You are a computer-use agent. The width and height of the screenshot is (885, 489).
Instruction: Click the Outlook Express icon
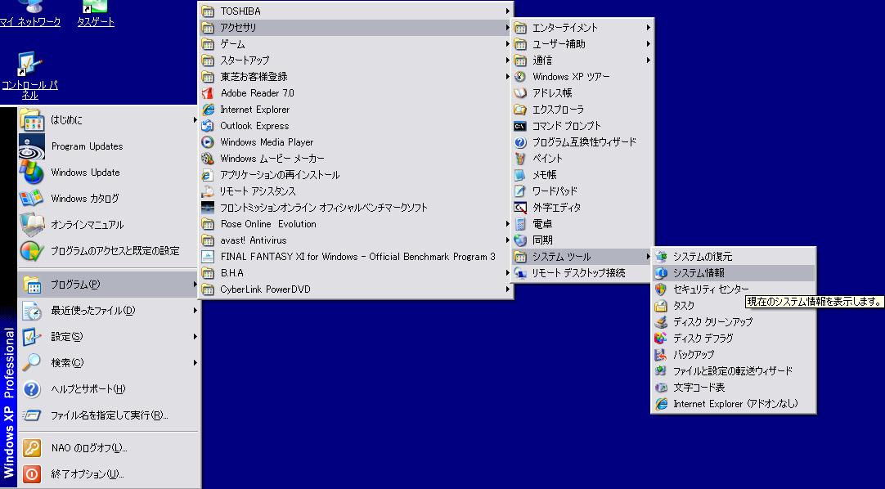tap(208, 126)
